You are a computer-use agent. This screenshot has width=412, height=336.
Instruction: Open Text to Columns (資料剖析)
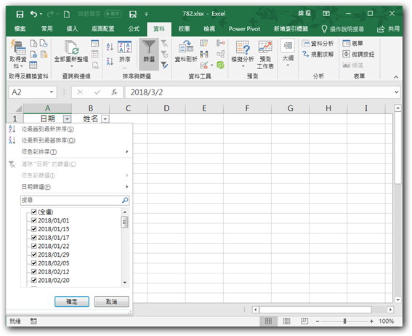pos(186,52)
